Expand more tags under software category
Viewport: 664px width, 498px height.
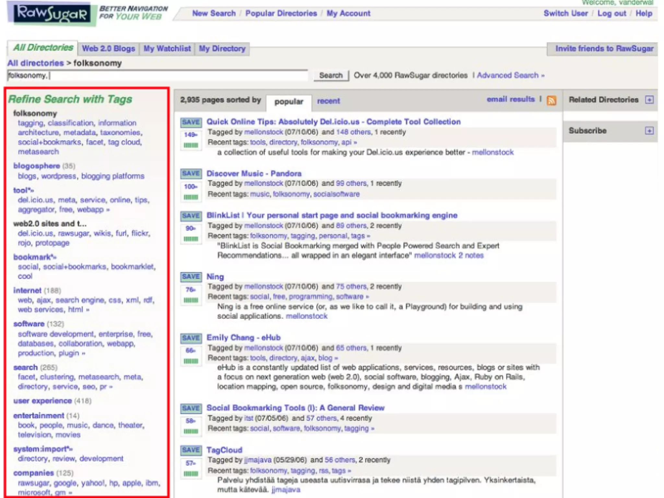coord(84,353)
